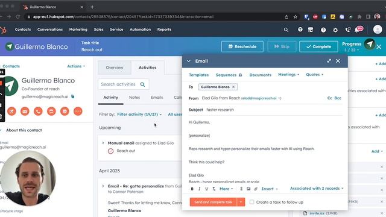Open the notifications bell
Viewport: 386px width, 217px height.
(356, 30)
